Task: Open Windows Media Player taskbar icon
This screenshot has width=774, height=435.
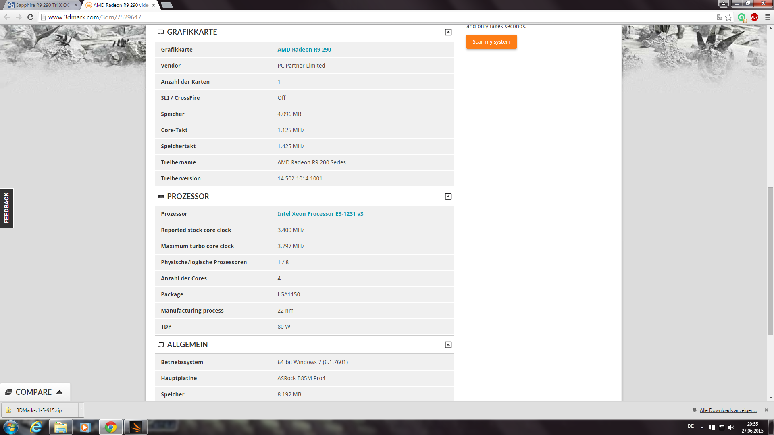Action: 85,427
